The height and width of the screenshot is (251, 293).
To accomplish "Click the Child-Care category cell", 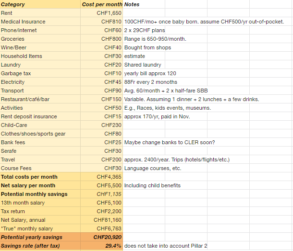I will click(40, 125).
